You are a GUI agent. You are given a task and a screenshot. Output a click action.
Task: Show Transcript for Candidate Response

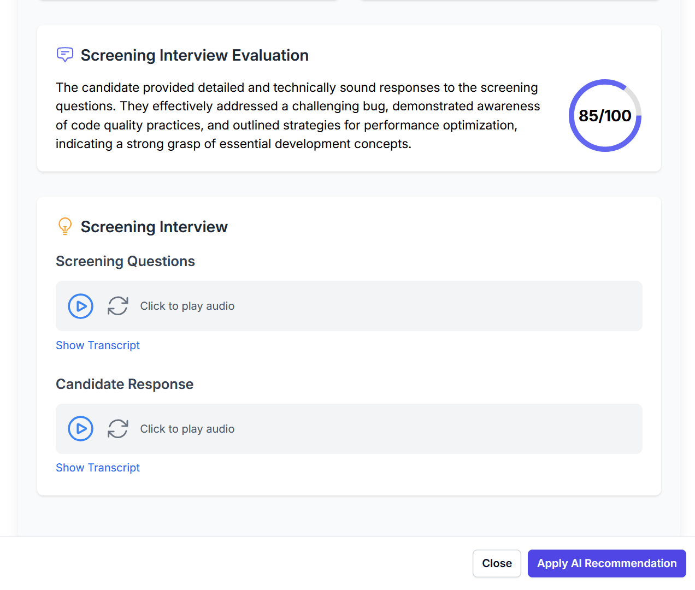[98, 468]
